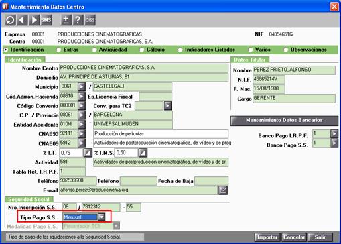The image size is (341, 244).
Task: Open Conv. para TC2 lookup arrow
Action: (167, 106)
